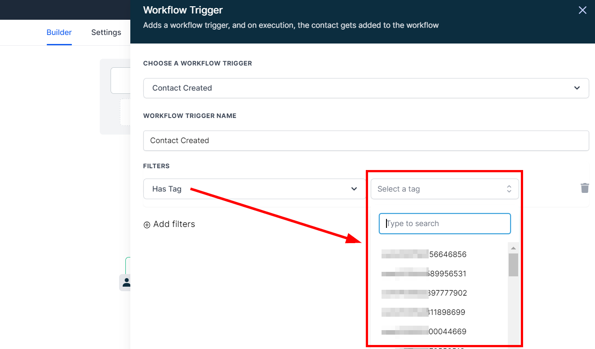The width and height of the screenshot is (595, 349).
Task: Open the Settings tab
Action: 106,32
